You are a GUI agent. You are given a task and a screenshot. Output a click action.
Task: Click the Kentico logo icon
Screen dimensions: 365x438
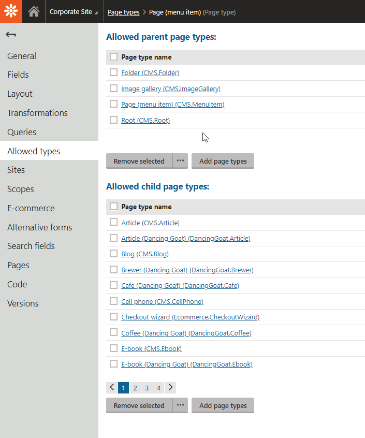tap(11, 11)
